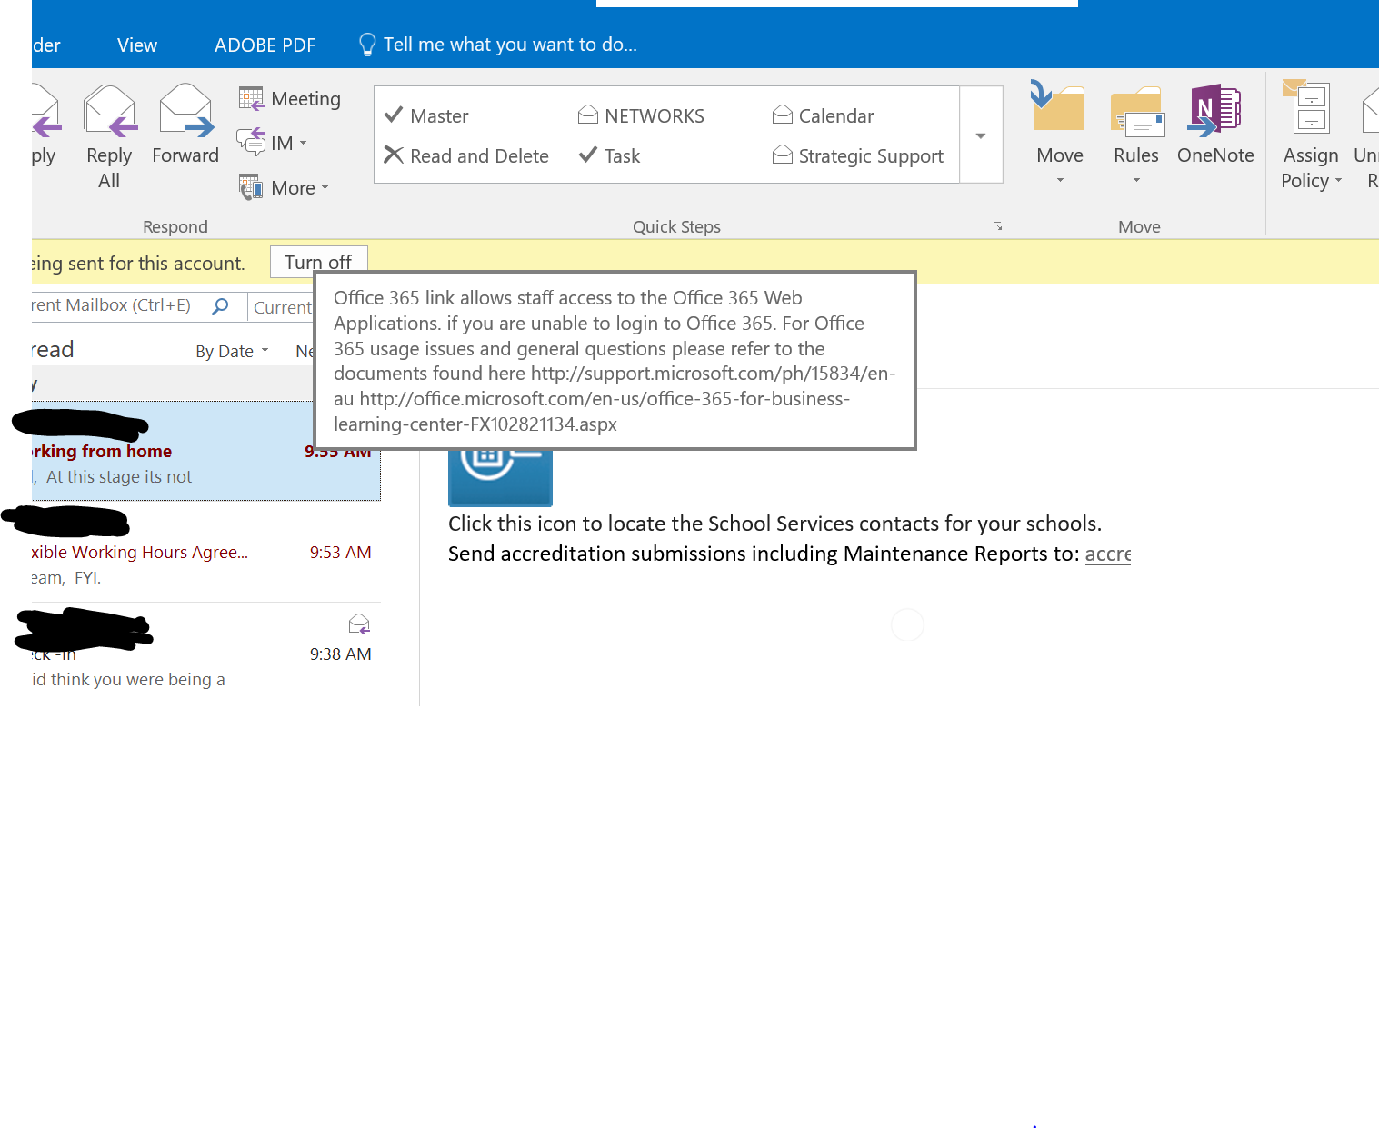The height and width of the screenshot is (1128, 1379).
Task: Switch to the View ribbon tab
Action: (x=137, y=45)
